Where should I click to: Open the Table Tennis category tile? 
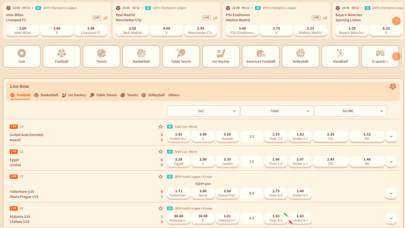[x=181, y=56]
